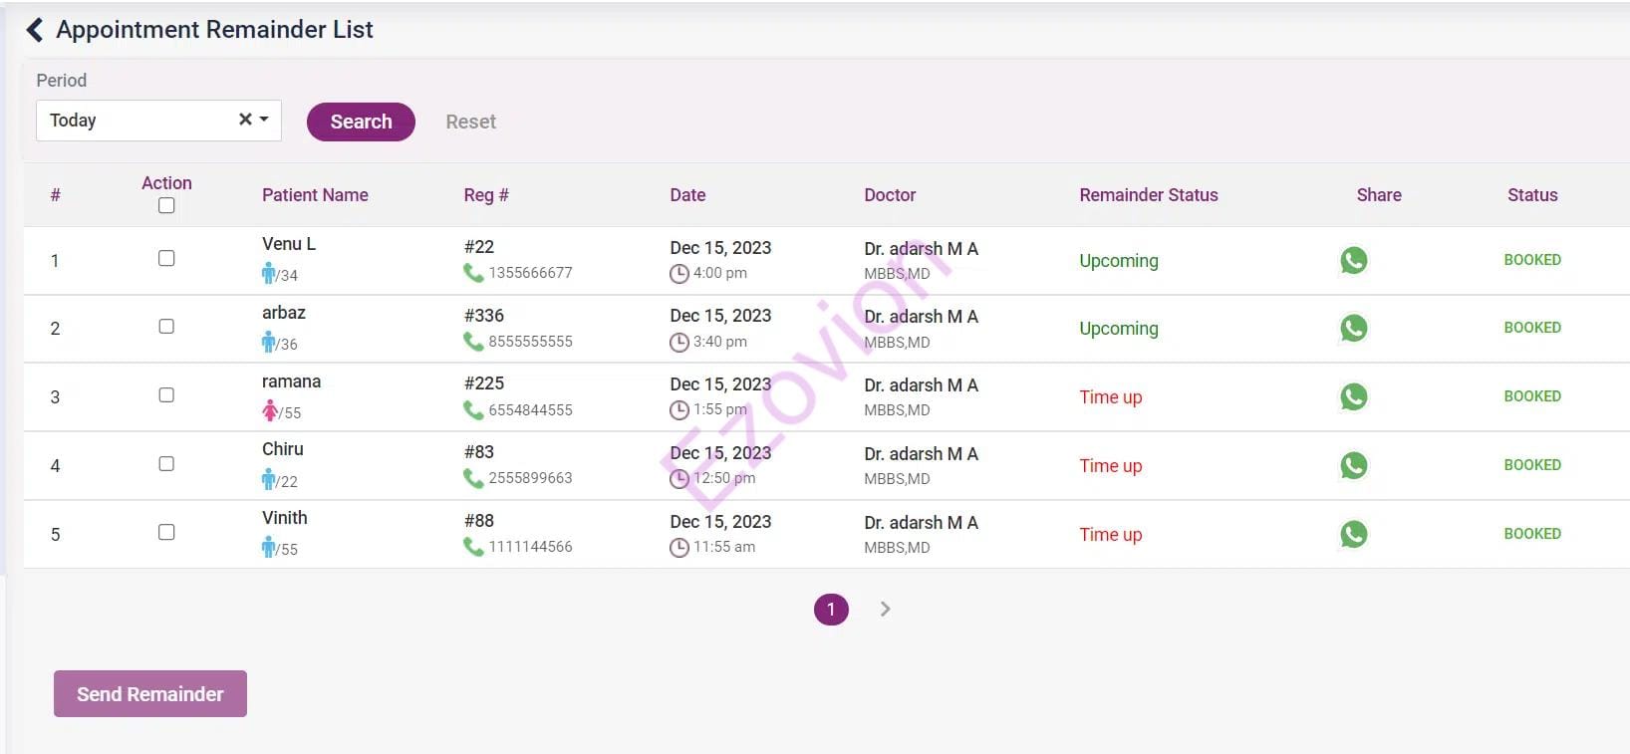The height and width of the screenshot is (754, 1630).
Task: Click phone icon next to 1355666677
Action: click(473, 273)
